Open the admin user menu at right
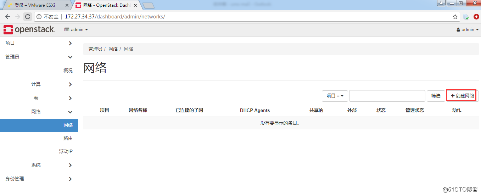This screenshot has height=196, width=481. tap(468, 30)
